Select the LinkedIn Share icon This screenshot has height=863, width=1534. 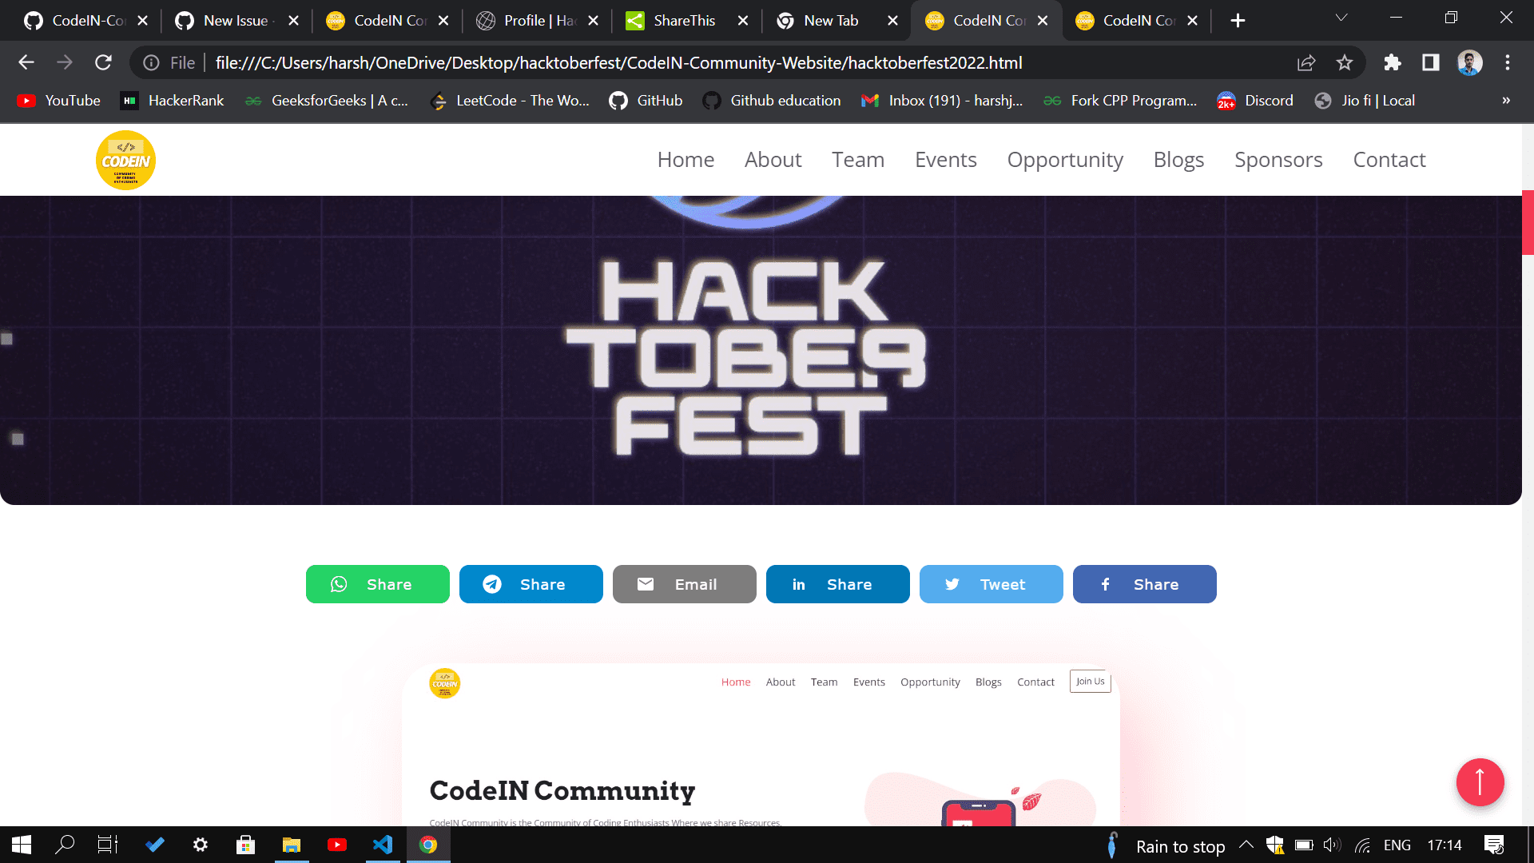[799, 584]
